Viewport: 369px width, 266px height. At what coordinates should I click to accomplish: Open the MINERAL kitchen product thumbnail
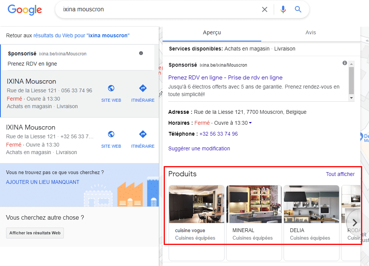point(254,204)
